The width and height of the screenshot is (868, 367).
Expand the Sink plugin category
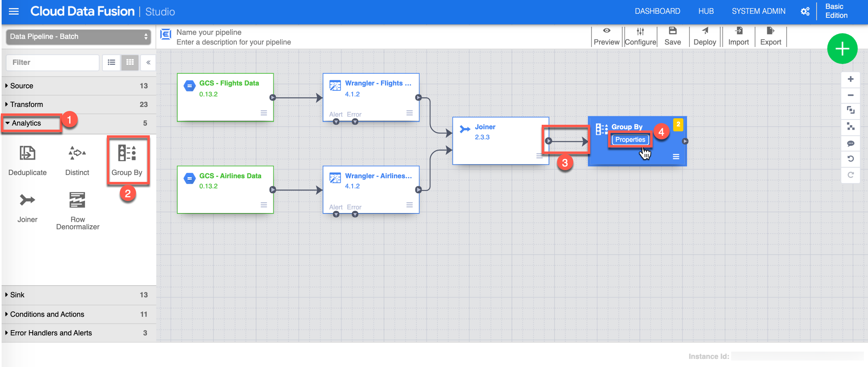[17, 295]
